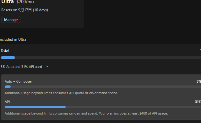Collapse the usage breakdown chevron

click(x=47, y=67)
